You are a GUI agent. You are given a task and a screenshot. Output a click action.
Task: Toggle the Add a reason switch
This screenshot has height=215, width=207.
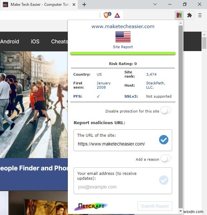pos(166,158)
